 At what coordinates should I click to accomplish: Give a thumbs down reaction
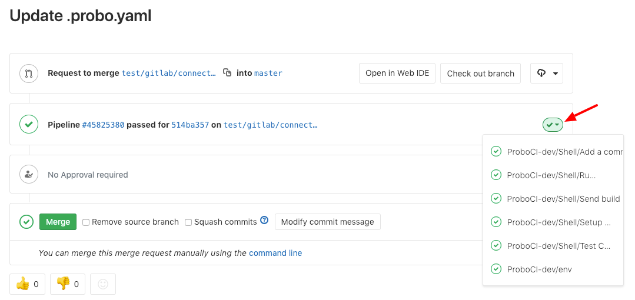point(68,284)
